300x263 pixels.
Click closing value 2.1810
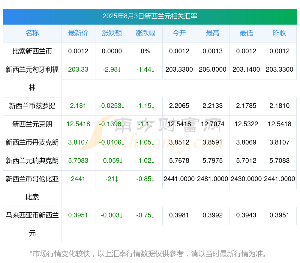click(x=280, y=106)
